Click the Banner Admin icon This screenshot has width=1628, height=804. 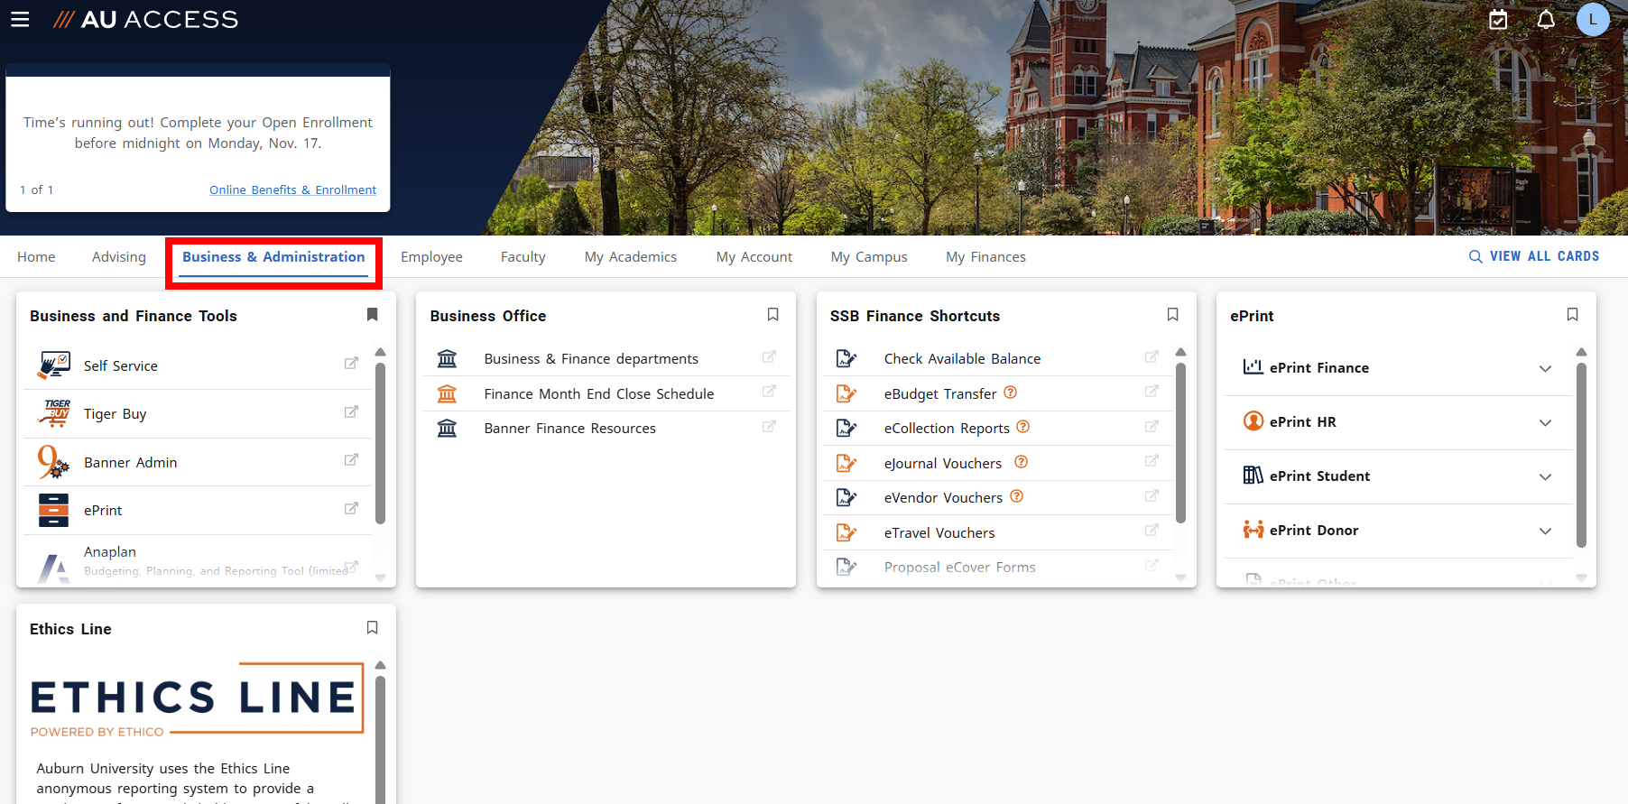pyautogui.click(x=53, y=462)
